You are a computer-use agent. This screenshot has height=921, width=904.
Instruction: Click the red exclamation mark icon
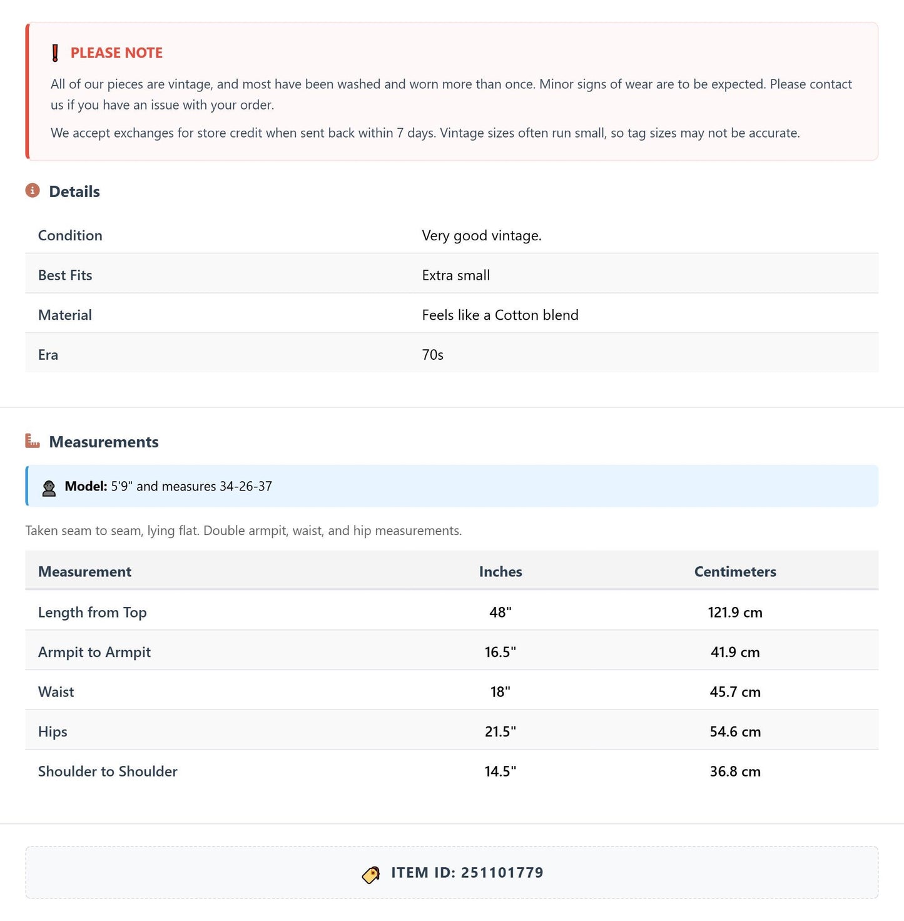[55, 53]
